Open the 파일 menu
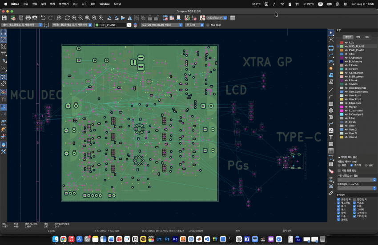This screenshot has height=245, width=378. pos(26,4)
